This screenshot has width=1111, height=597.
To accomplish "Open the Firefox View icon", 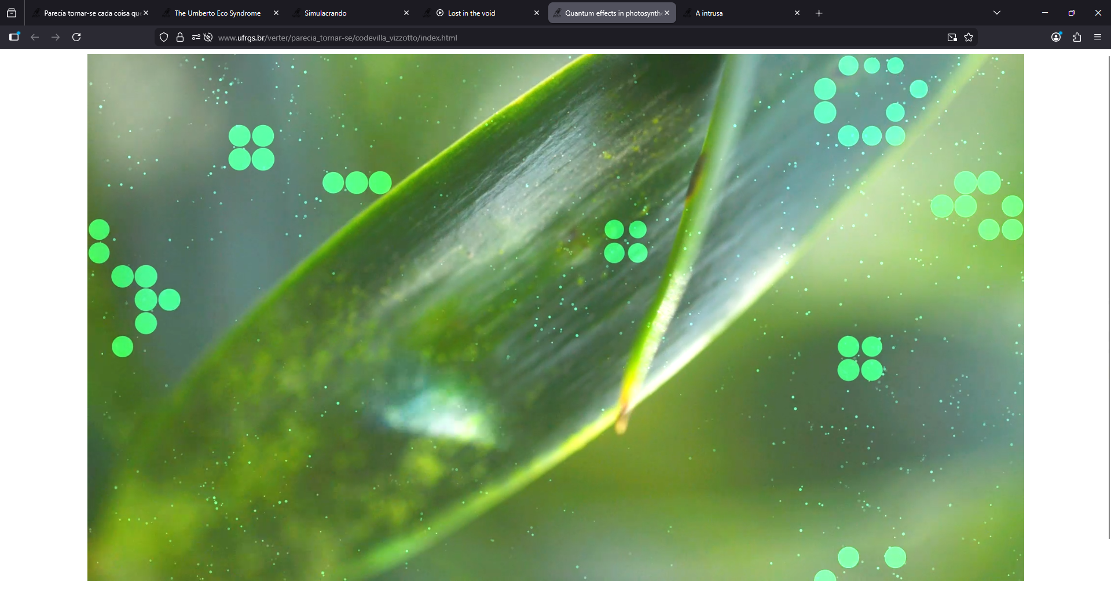I will tap(12, 13).
